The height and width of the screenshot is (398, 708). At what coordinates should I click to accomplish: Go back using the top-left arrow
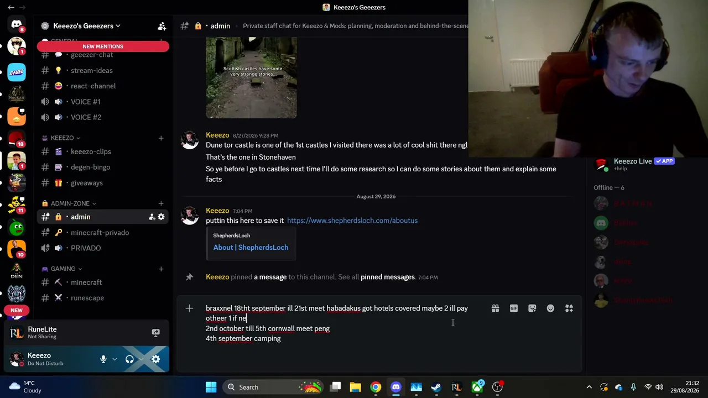11,7
